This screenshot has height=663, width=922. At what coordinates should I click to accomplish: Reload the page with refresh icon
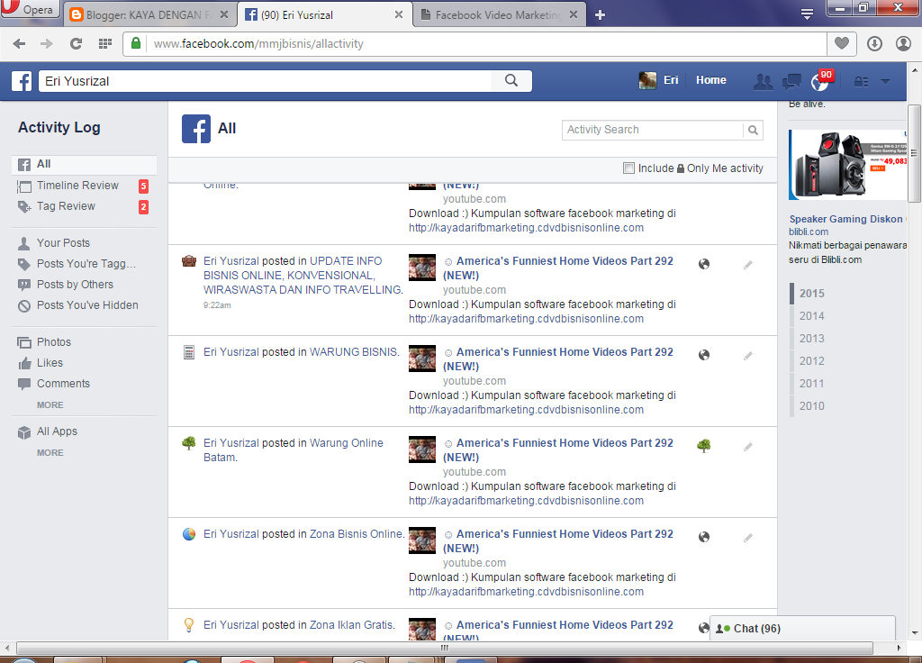click(x=76, y=43)
